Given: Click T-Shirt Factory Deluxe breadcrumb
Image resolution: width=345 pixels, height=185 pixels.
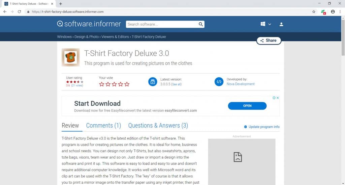Looking at the screenshot, I should 149,37.
